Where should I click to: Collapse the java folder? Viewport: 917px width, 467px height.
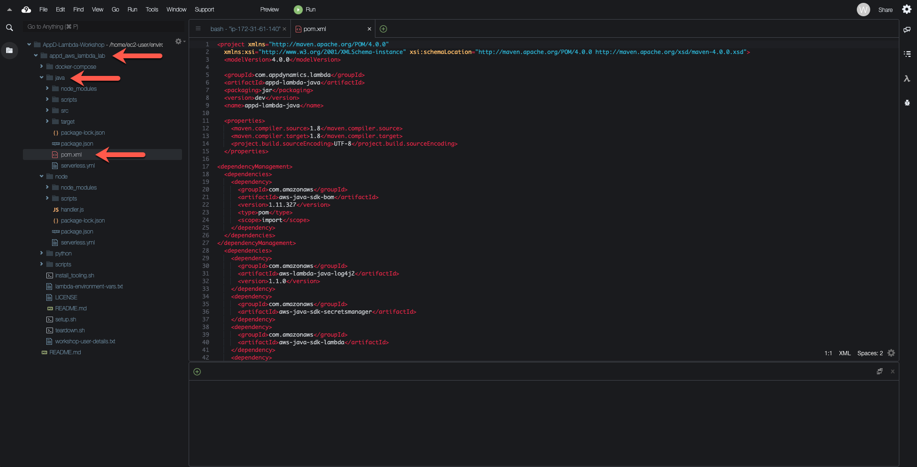click(42, 78)
